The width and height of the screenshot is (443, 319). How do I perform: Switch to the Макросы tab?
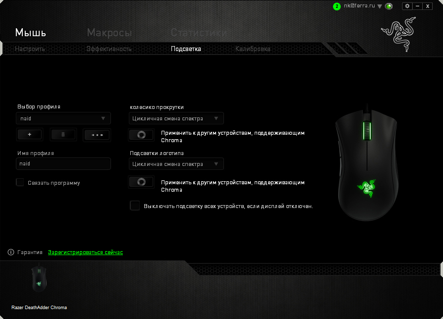110,33
